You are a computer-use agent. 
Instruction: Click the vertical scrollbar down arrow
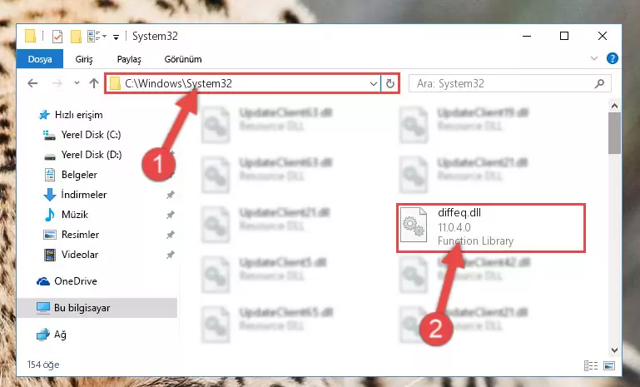click(614, 350)
